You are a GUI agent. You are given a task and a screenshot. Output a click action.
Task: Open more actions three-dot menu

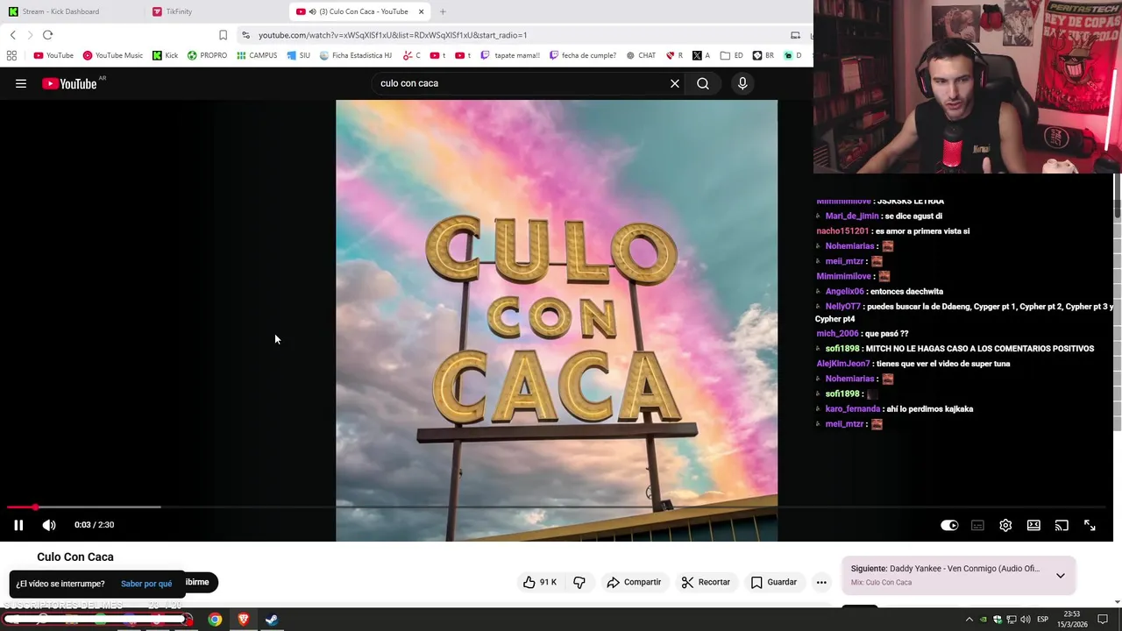(x=821, y=582)
